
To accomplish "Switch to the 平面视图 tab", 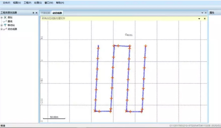I will click(45, 13).
